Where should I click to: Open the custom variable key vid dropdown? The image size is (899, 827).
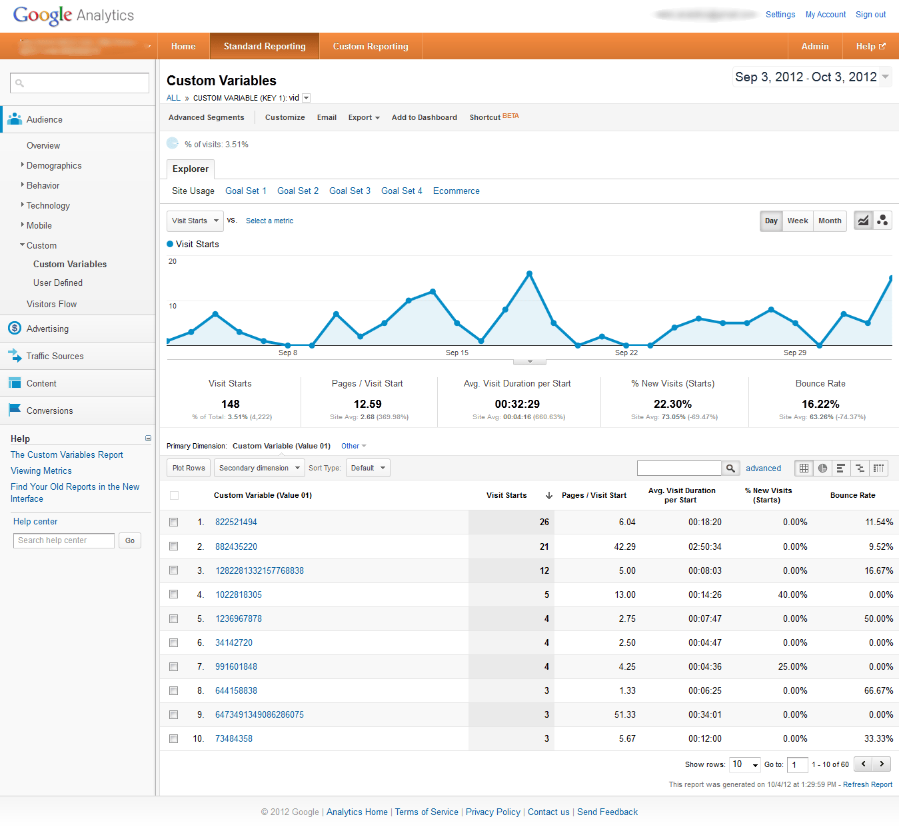click(306, 98)
